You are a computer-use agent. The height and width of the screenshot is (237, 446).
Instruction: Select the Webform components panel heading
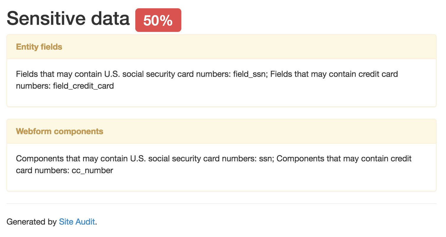pos(59,132)
